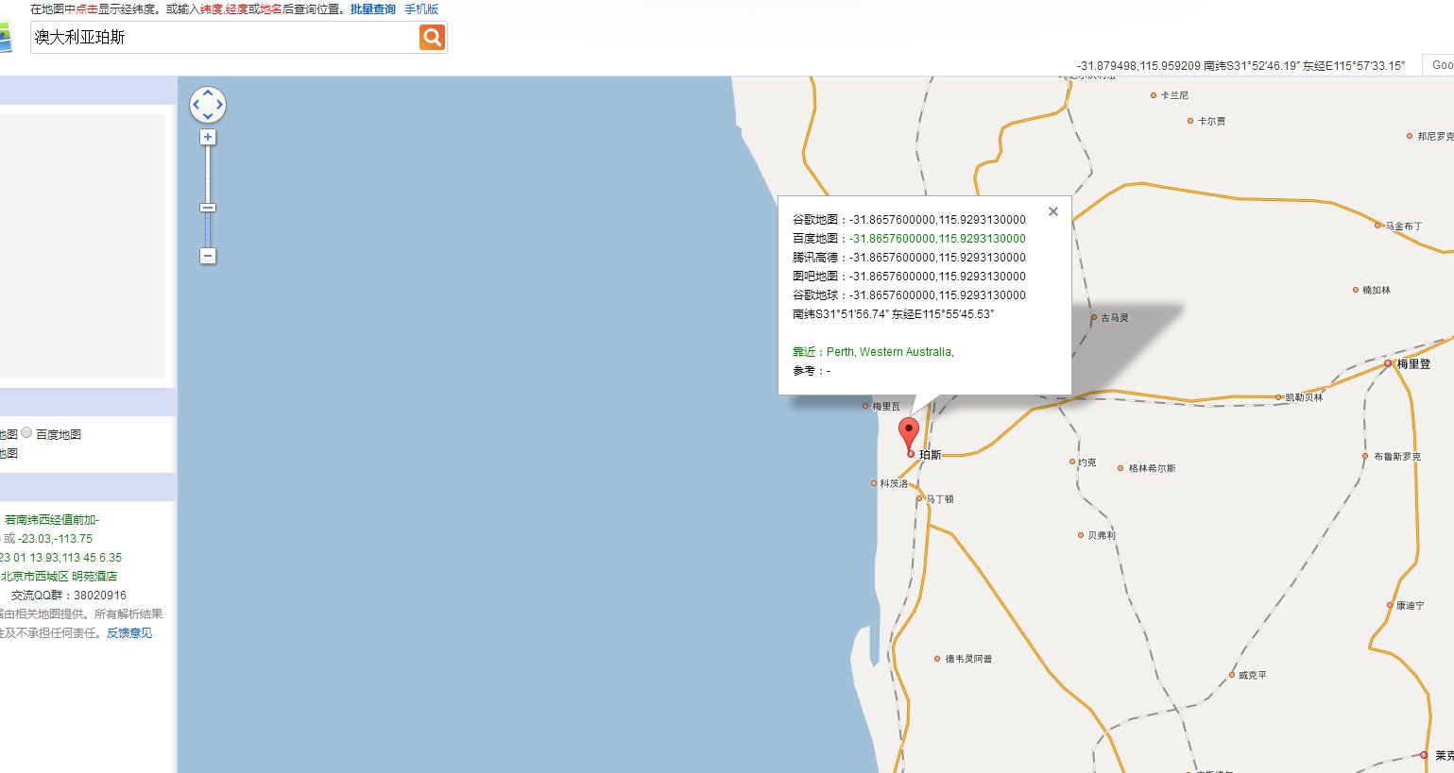Select the 百度地图 radio button
Viewport: 1454px width, 773px height.
pyautogui.click(x=27, y=433)
